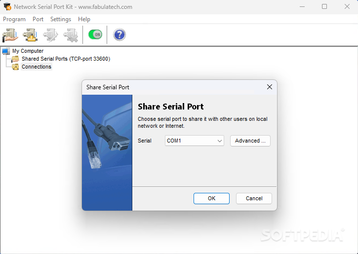This screenshot has height=254, width=358.
Task: Open help with the blue question mark icon
Action: (119, 35)
